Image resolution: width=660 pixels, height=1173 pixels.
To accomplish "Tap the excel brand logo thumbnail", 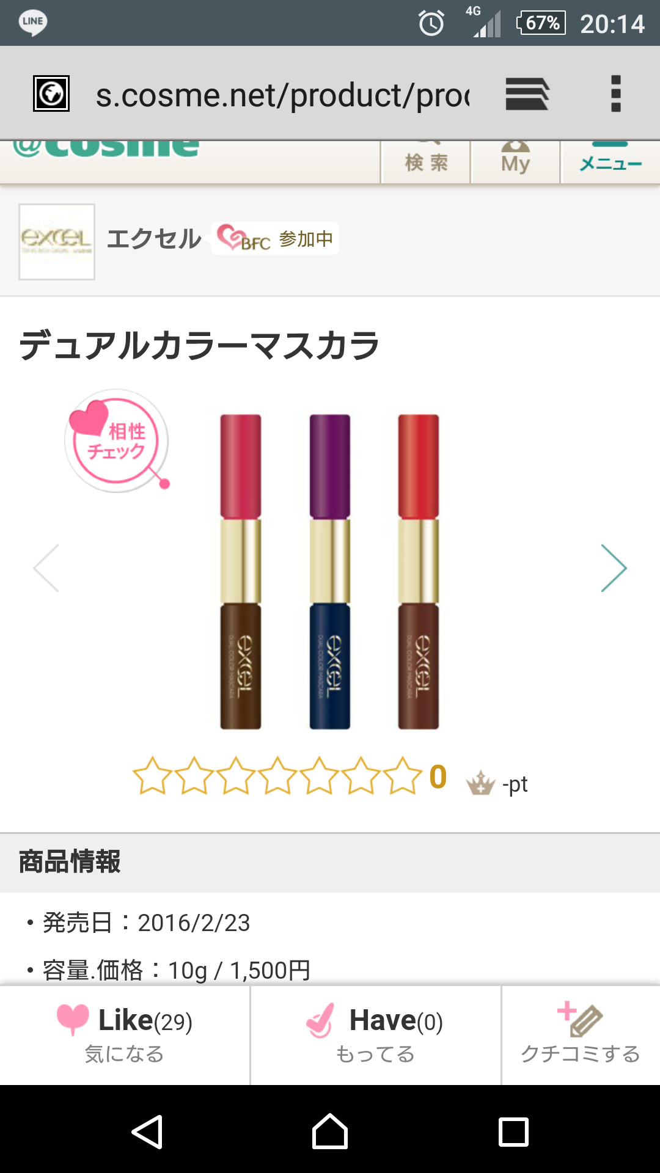I will [57, 242].
